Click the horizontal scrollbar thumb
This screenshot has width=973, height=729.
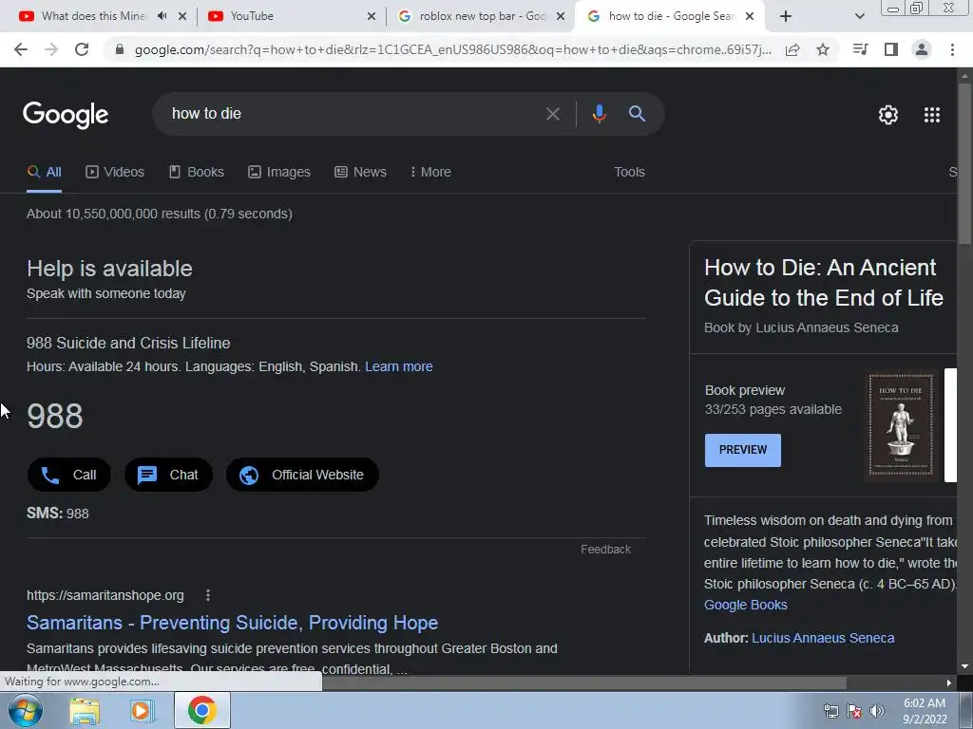click(x=583, y=682)
